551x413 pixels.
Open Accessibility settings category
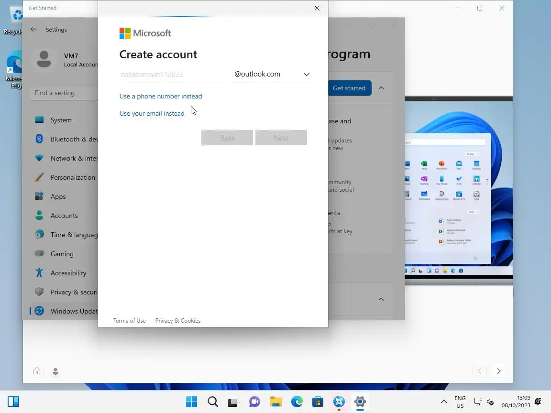[x=64, y=273]
